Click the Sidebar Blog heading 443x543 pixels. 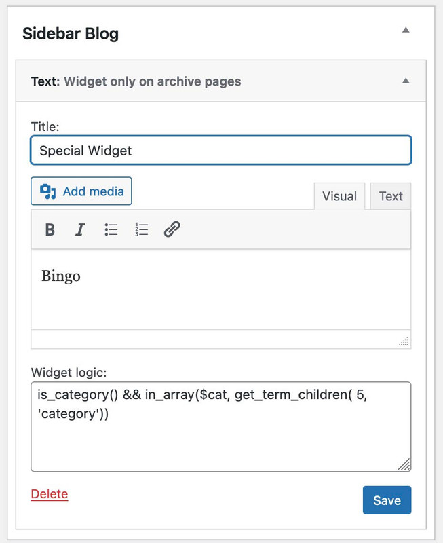pos(71,33)
